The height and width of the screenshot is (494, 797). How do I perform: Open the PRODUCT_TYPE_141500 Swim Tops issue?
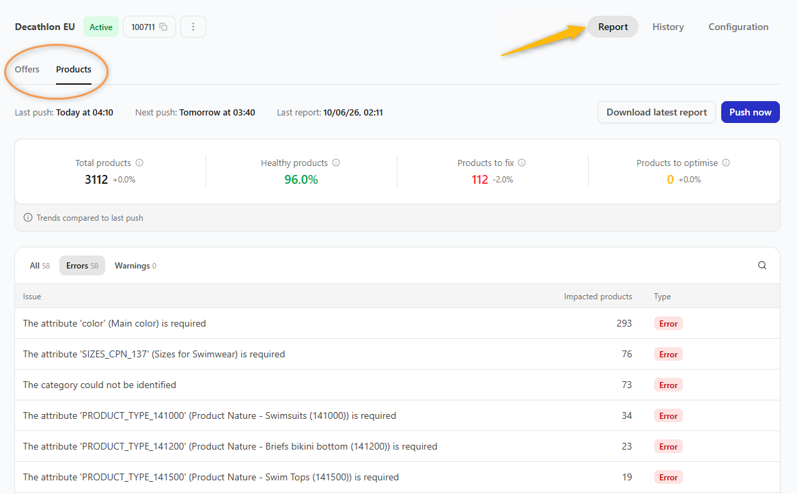(x=397, y=477)
